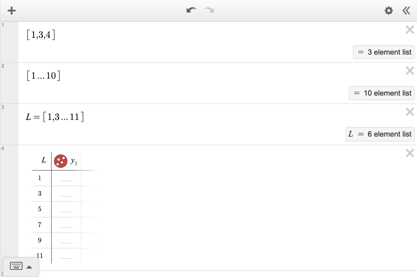Open the point style menu for column y1
Viewport: 417px width, 277px height.
(x=61, y=161)
